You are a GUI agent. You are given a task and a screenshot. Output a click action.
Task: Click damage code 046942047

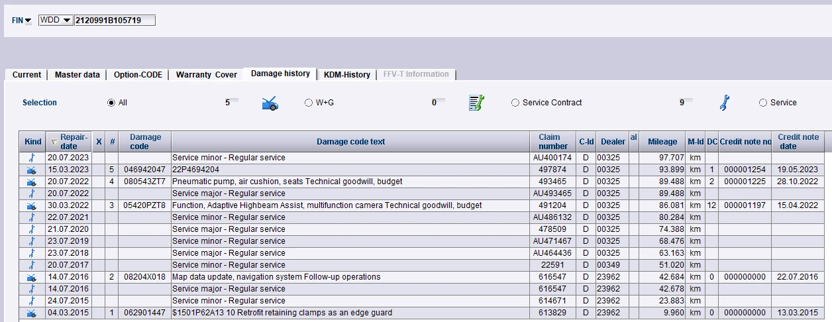tap(144, 170)
